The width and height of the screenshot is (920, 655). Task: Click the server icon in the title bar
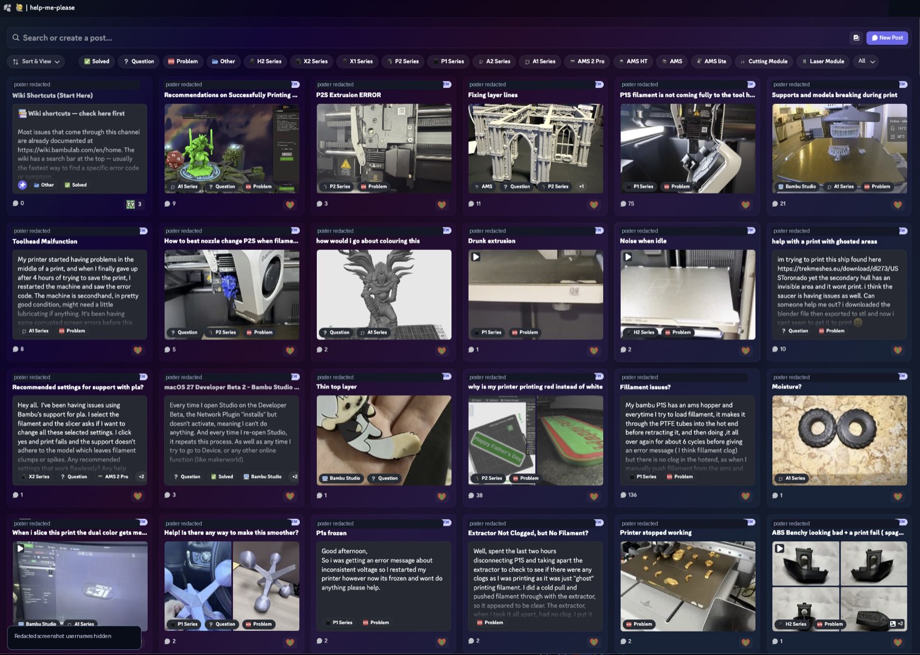(7, 7)
